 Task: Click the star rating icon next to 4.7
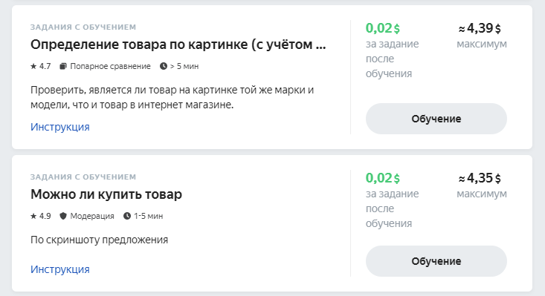pos(33,66)
